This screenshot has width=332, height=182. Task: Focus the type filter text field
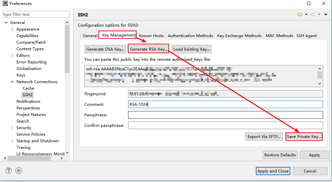point(36,14)
